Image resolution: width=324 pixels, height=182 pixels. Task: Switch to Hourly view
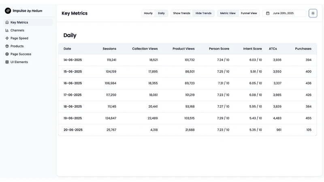(x=148, y=13)
